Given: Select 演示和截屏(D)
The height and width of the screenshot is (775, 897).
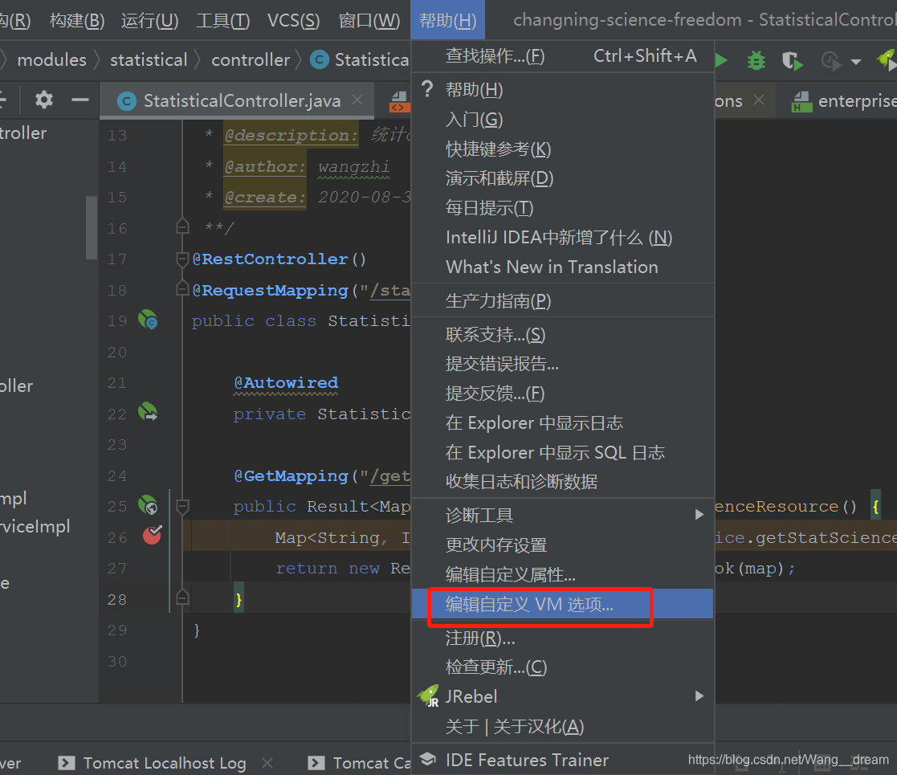Looking at the screenshot, I should pos(563,178).
